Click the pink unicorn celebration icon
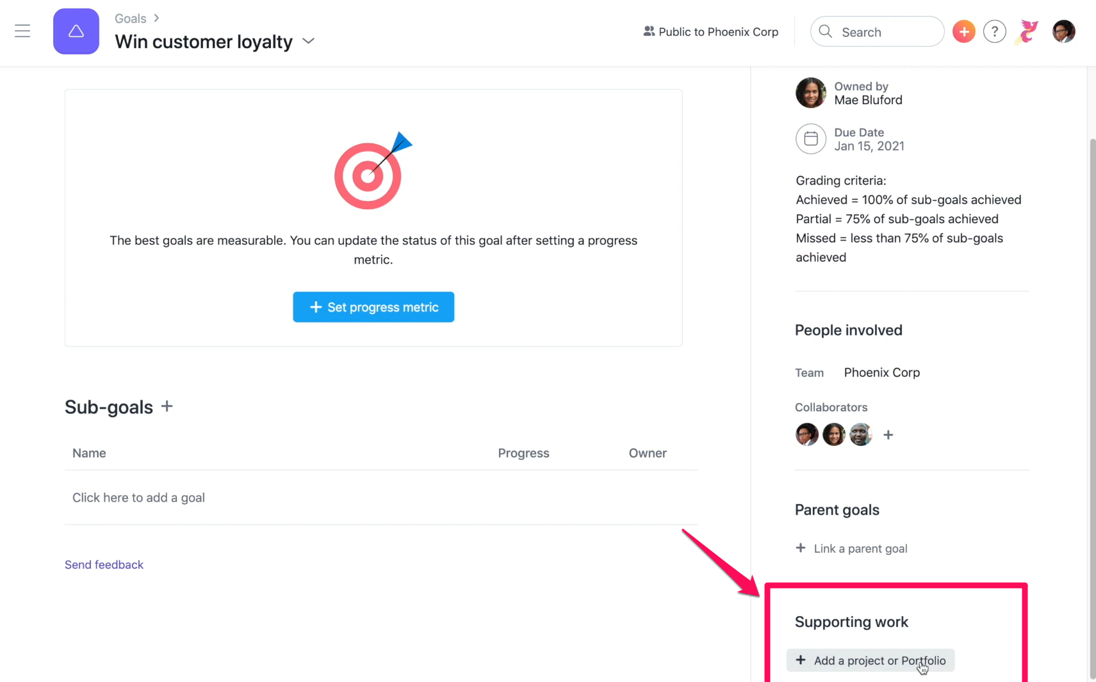Viewport: 1096px width, 682px height. pos(1028,31)
